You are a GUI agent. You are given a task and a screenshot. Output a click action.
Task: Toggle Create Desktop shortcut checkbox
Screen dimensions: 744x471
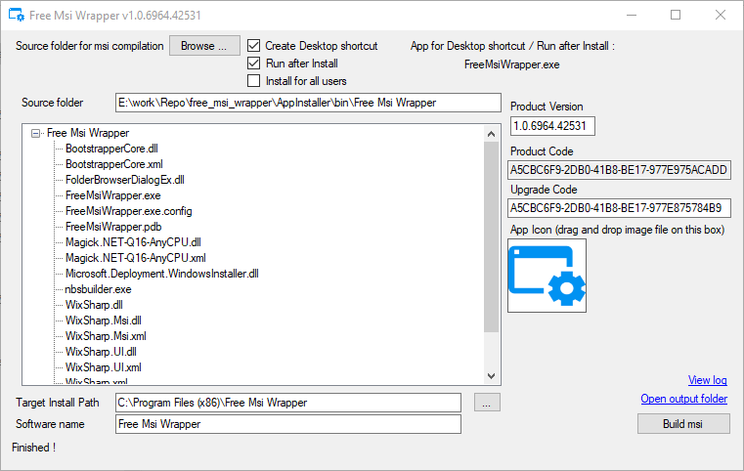point(254,46)
